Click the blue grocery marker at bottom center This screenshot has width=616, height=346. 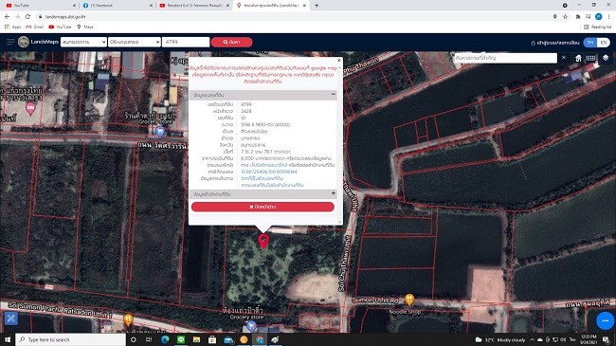point(251,326)
